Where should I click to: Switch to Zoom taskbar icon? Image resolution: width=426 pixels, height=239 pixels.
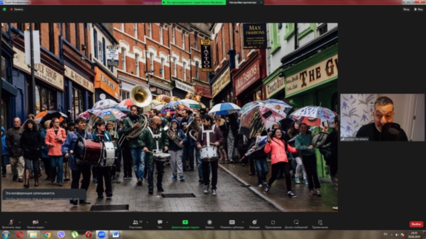click(x=102, y=234)
